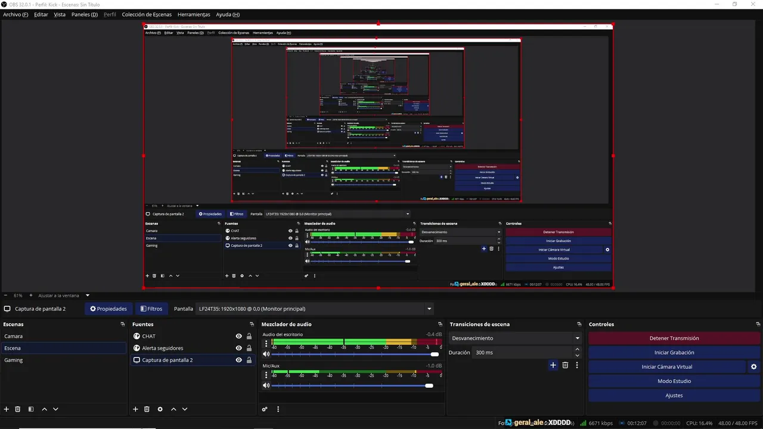This screenshot has width=763, height=429.
Task: Undock the Transiciones de escena panel
Action: (579, 324)
